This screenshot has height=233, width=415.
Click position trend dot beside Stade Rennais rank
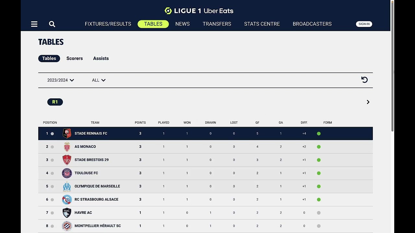pyautogui.click(x=52, y=134)
